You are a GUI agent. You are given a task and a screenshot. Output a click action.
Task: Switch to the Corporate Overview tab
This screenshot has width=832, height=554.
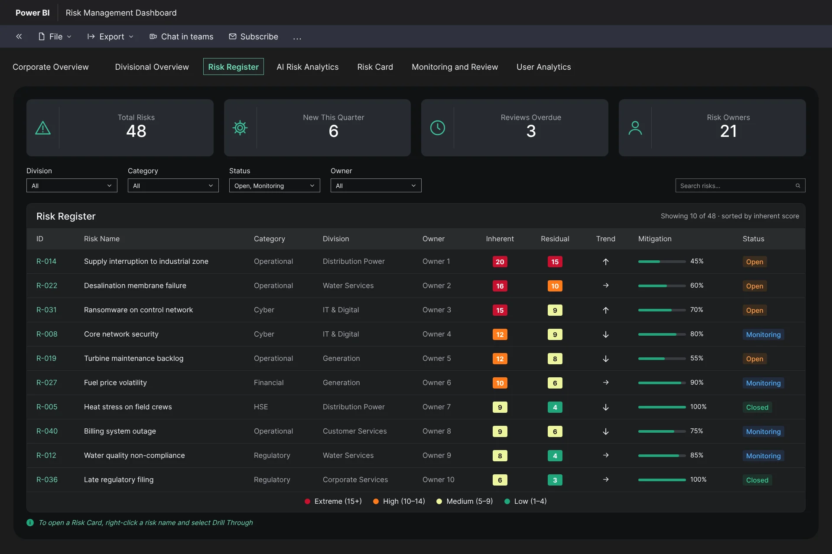[x=51, y=67]
